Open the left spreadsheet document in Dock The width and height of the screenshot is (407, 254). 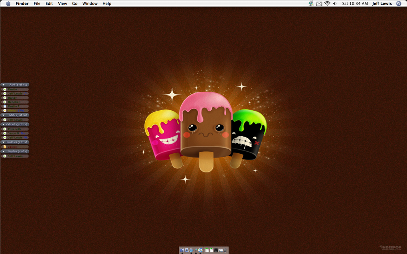(207, 250)
